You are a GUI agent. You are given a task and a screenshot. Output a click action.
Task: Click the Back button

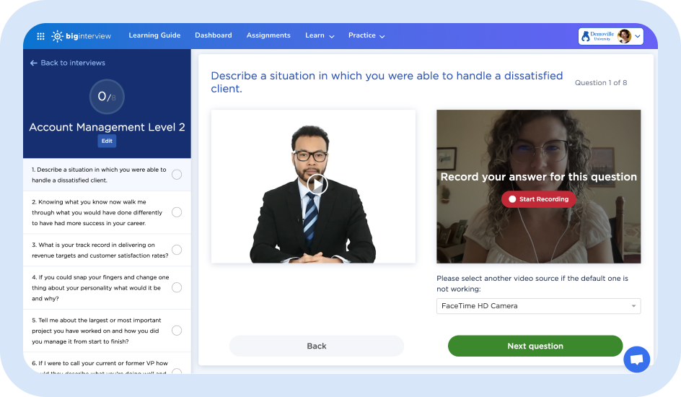pos(317,346)
